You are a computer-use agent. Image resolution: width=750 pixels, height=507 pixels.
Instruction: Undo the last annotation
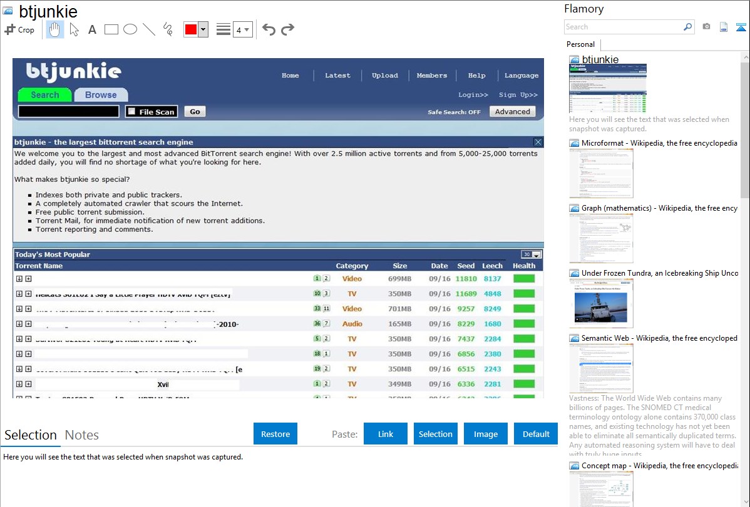point(269,29)
